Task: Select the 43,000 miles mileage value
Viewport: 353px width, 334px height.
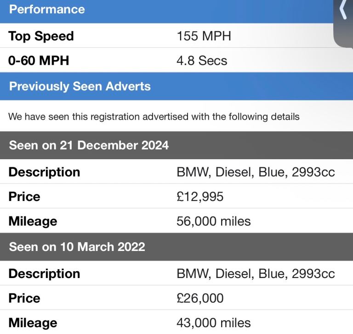Action: coord(213,323)
